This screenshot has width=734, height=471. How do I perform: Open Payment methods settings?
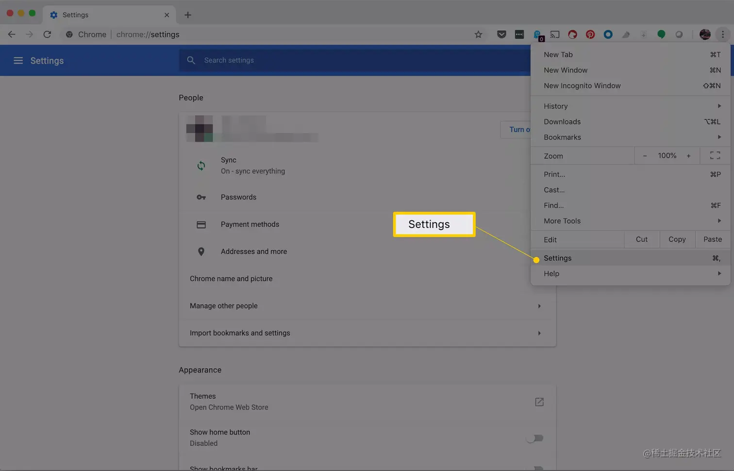(x=367, y=224)
